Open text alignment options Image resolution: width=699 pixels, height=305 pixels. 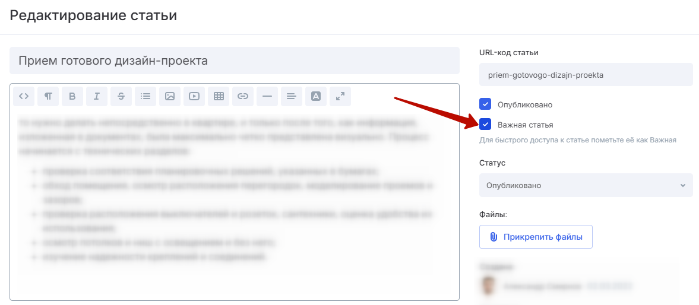pos(291,96)
